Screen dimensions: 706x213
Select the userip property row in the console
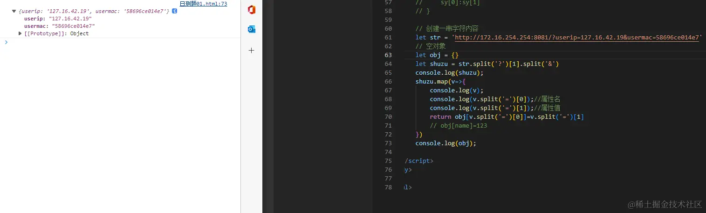[58, 19]
